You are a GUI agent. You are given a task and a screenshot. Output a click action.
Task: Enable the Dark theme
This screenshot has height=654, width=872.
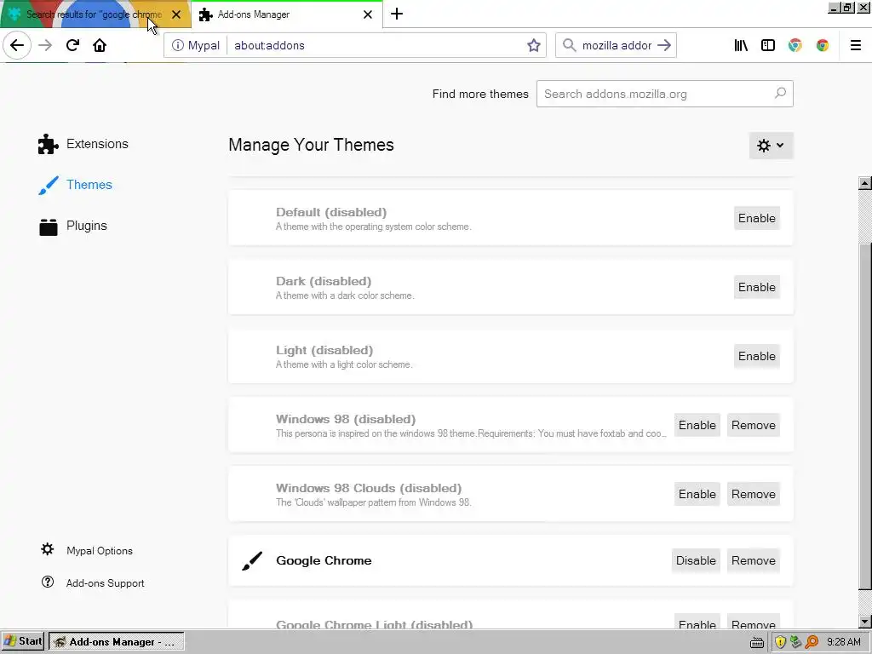(x=756, y=287)
